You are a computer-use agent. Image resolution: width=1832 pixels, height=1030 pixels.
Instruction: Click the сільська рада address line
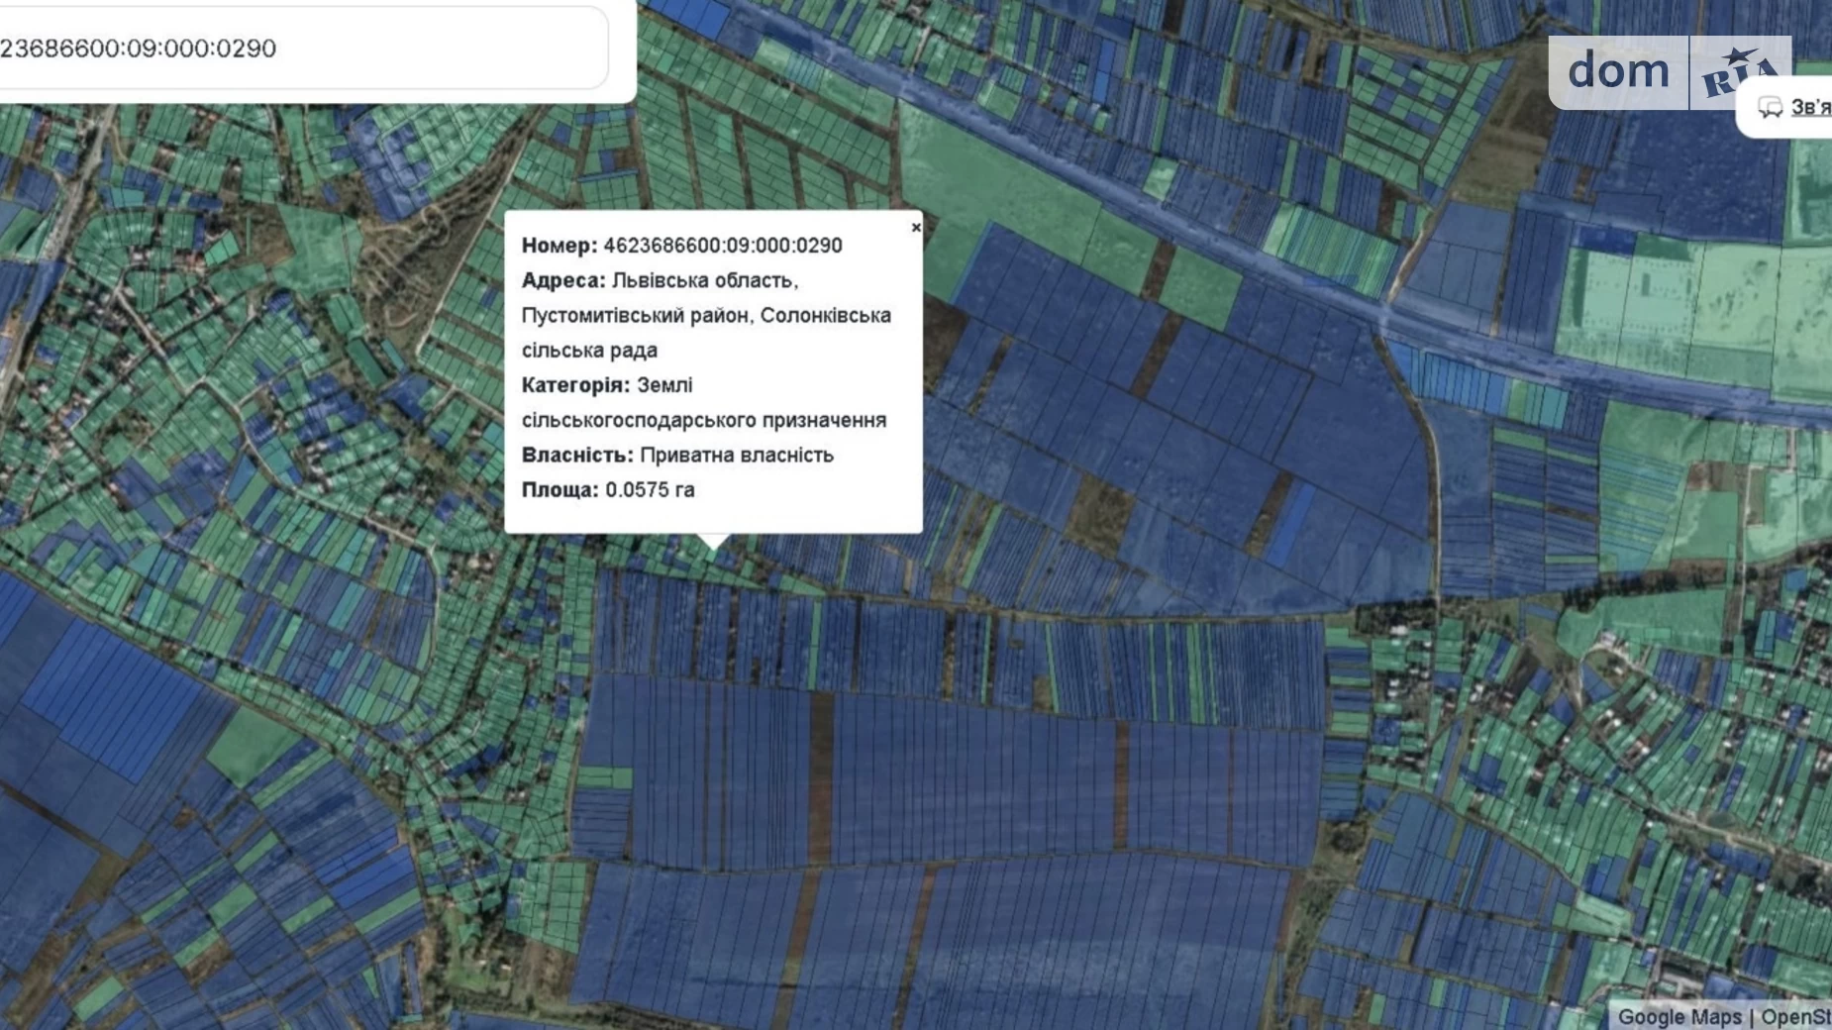point(589,350)
